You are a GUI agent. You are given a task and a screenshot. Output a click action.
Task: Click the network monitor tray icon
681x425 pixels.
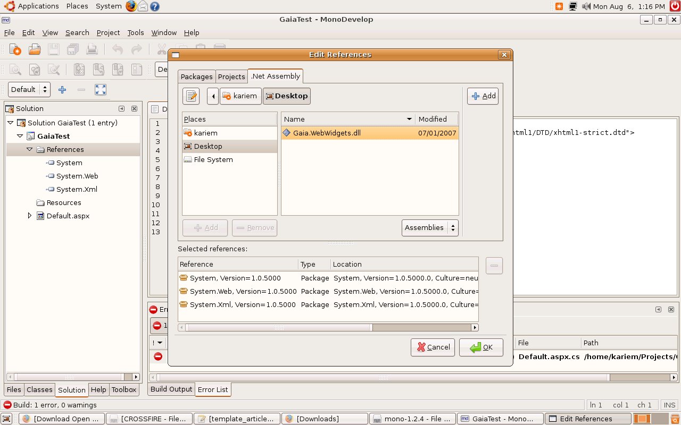point(573,6)
